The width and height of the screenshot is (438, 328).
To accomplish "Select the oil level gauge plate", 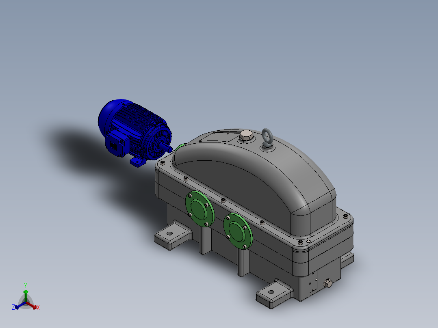I will [313, 282].
